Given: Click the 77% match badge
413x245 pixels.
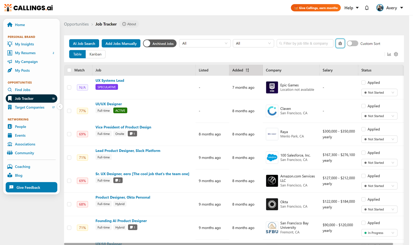Looking at the screenshot, I should pos(82,111).
